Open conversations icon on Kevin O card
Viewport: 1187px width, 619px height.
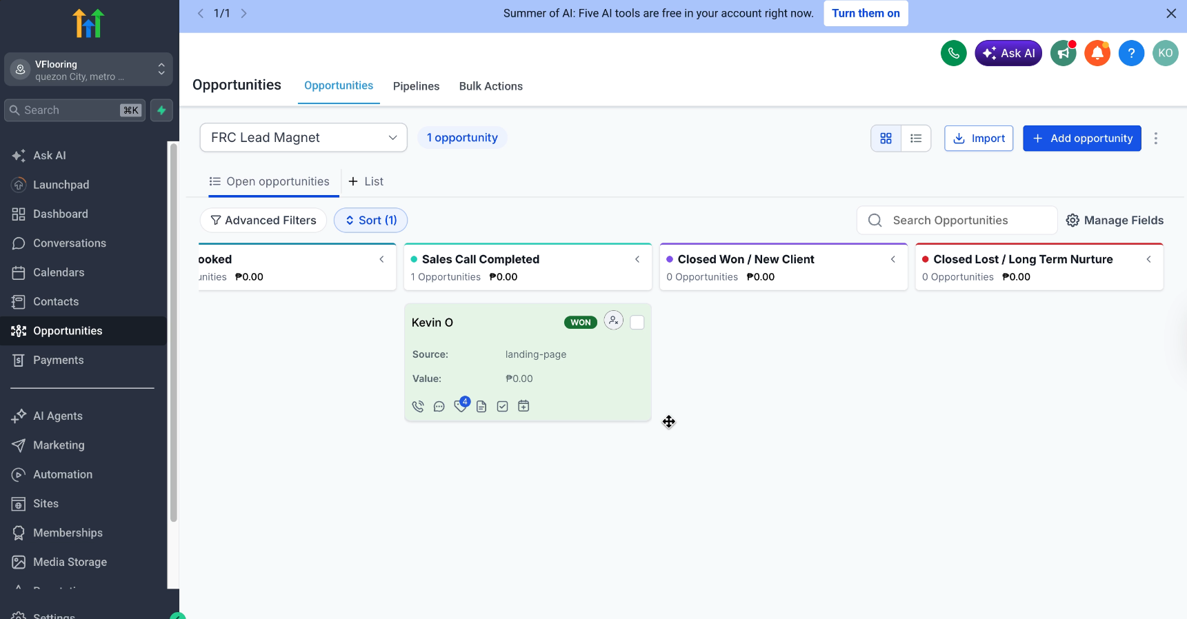click(x=439, y=407)
